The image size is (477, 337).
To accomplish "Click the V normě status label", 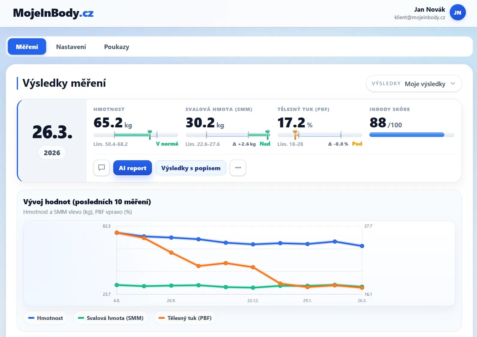I will coord(167,144).
